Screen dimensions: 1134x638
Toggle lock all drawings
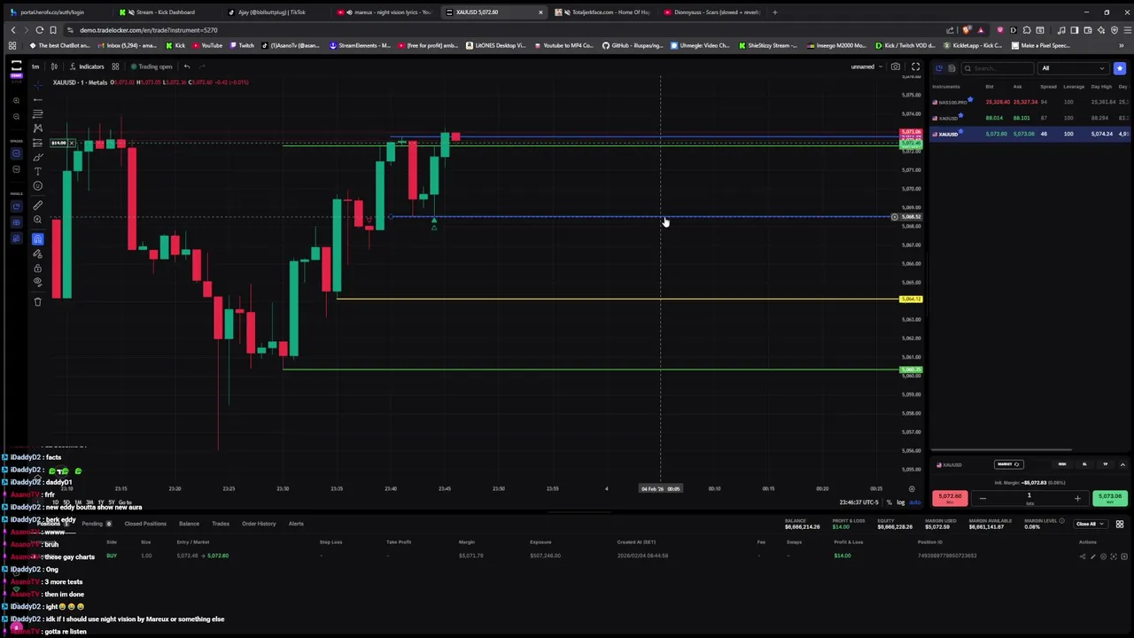(x=37, y=268)
